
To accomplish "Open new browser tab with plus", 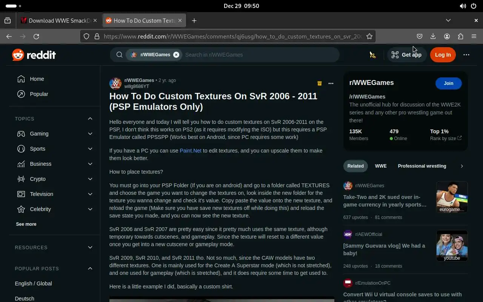I will pos(194,21).
